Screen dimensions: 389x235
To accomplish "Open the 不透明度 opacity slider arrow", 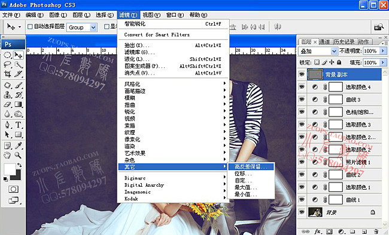I will (383, 51).
